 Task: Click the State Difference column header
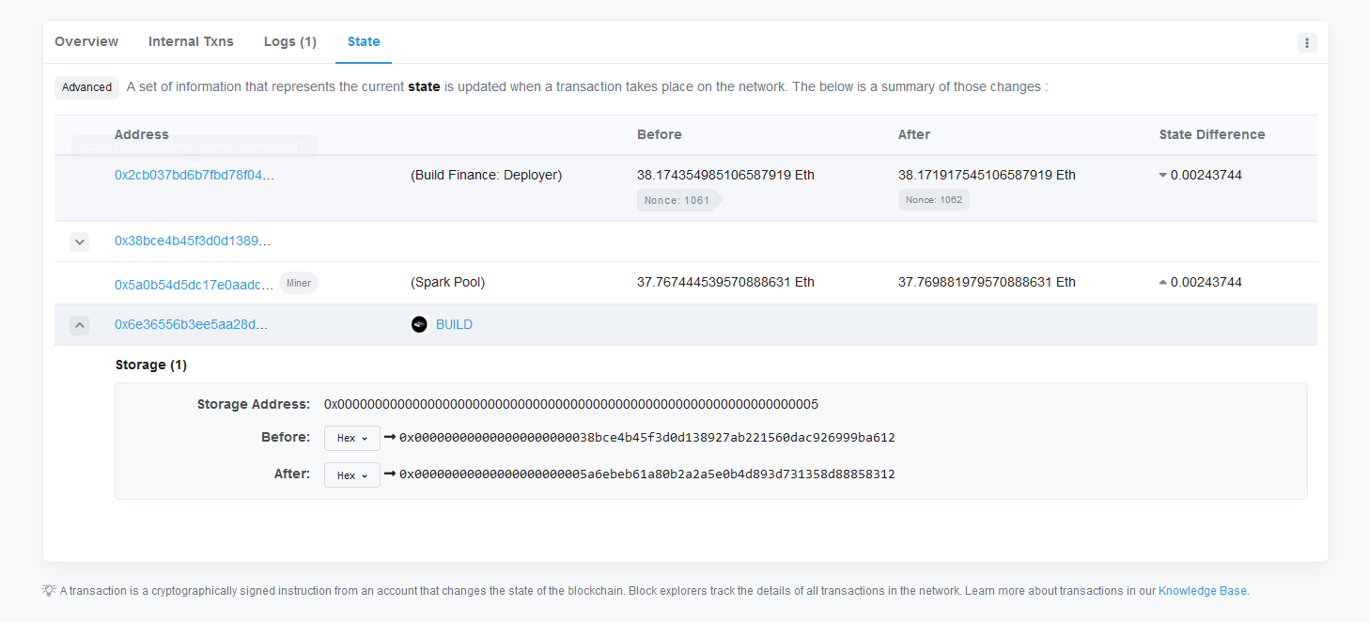[x=1212, y=134]
